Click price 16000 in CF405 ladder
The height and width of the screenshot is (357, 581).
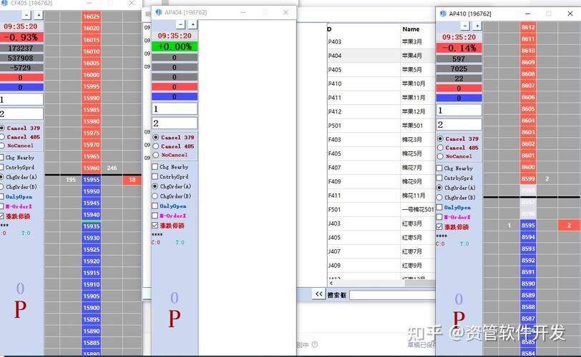[92, 75]
